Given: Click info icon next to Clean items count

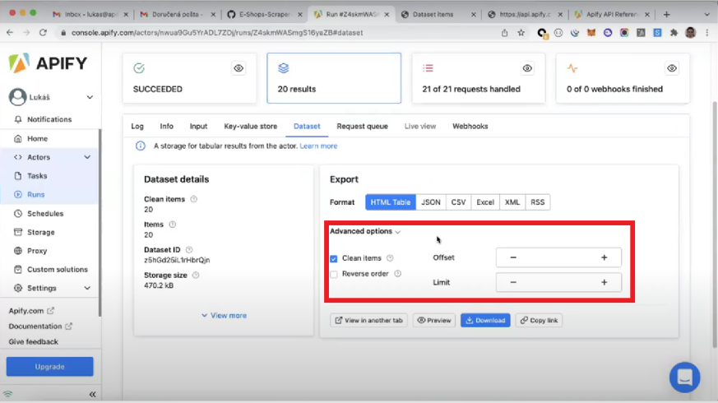Looking at the screenshot, I should coord(194,199).
